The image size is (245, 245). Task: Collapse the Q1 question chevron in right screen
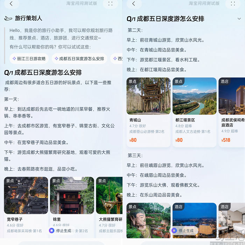239,19
